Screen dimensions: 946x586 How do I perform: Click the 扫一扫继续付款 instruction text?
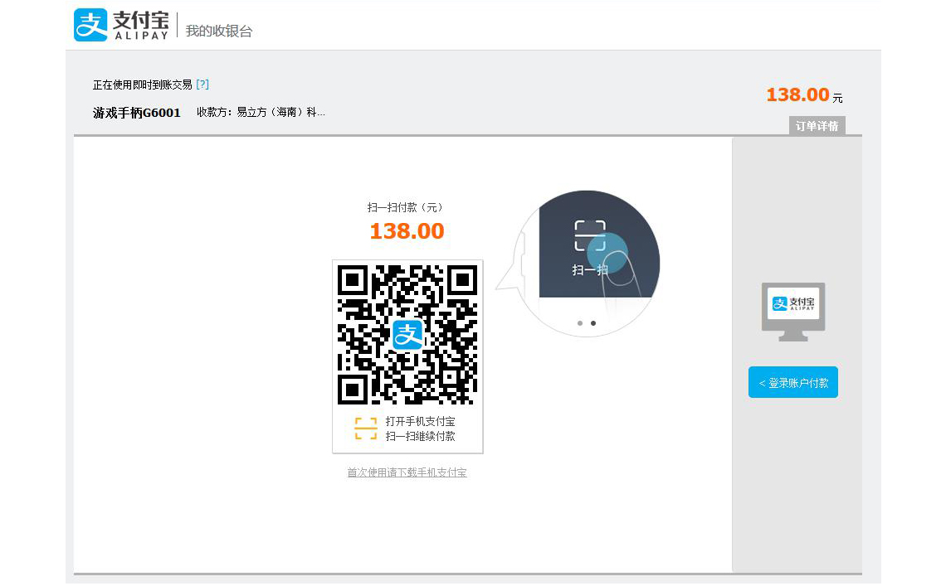(x=421, y=437)
